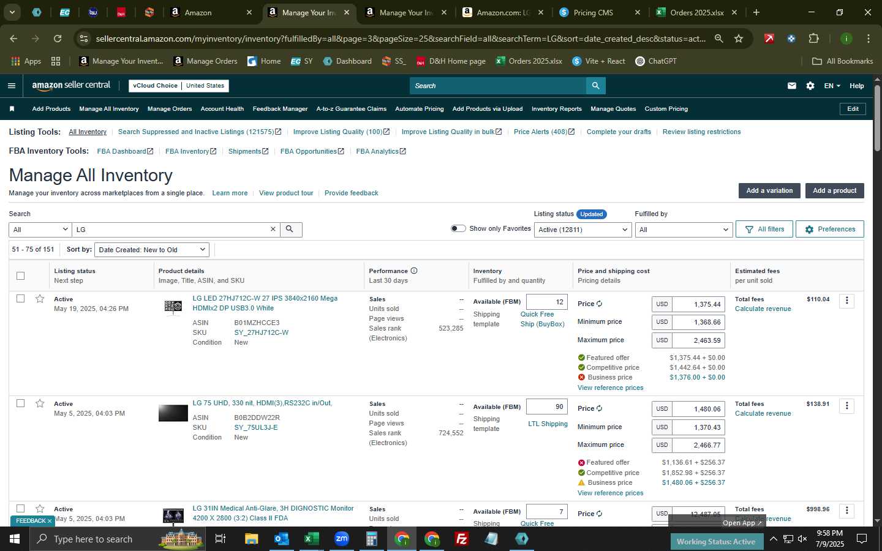Viewport: 882px width, 551px height.
Task: Check the LG LED 27HJ712C-W row checkbox
Action: click(20, 298)
